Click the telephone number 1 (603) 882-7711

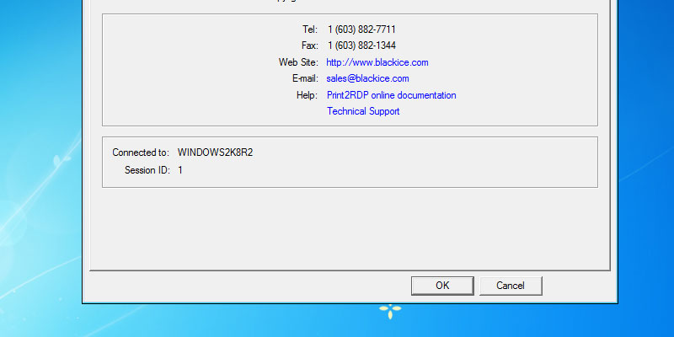click(x=361, y=29)
